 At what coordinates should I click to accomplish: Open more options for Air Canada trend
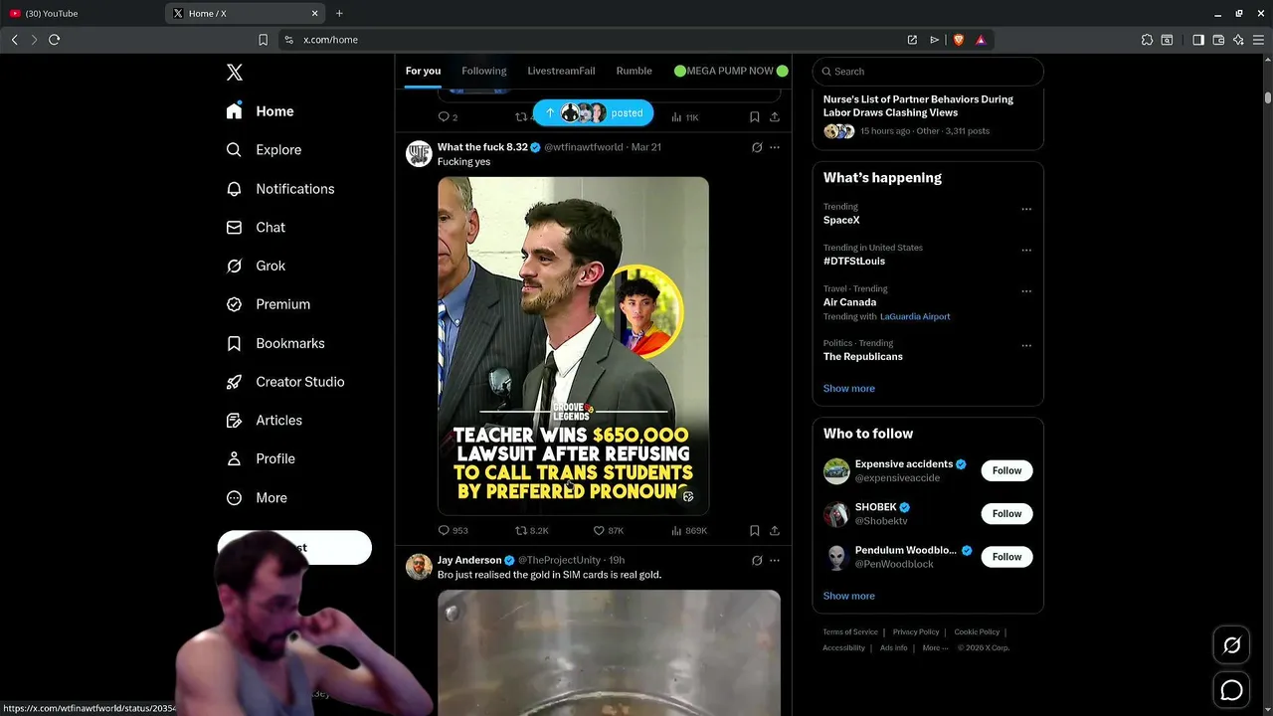tap(1026, 291)
